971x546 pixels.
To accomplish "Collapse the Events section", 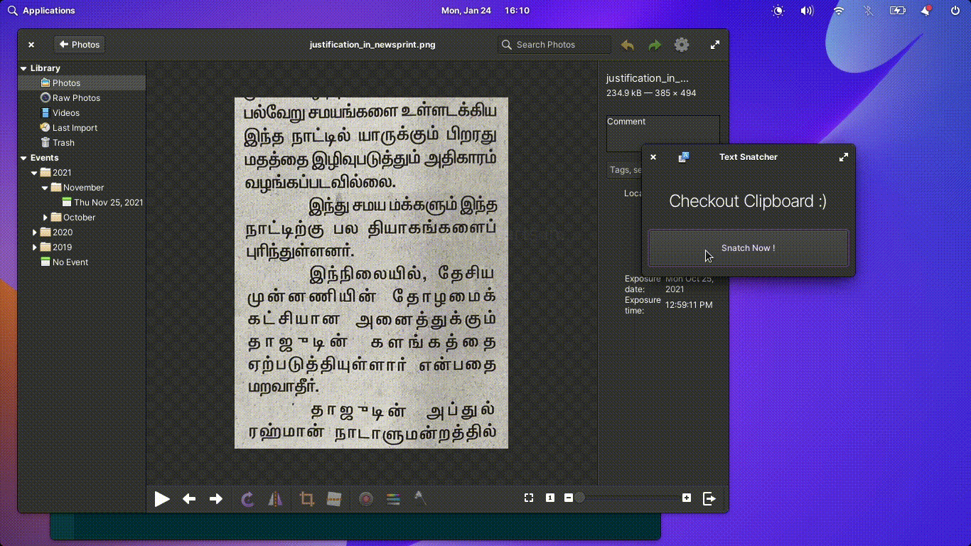I will click(24, 158).
